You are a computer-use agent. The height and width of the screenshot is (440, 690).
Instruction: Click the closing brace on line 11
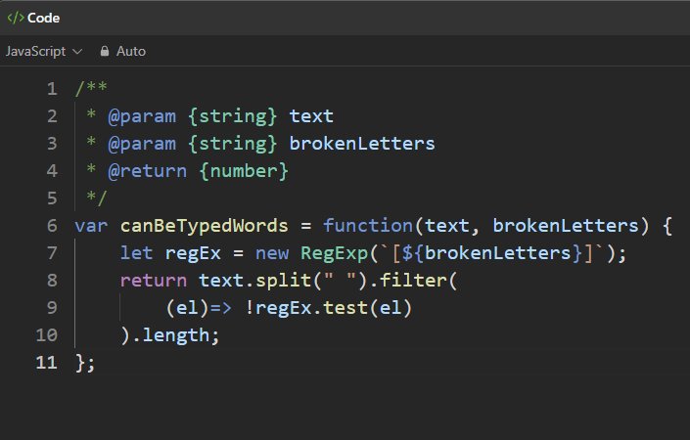(x=80, y=363)
